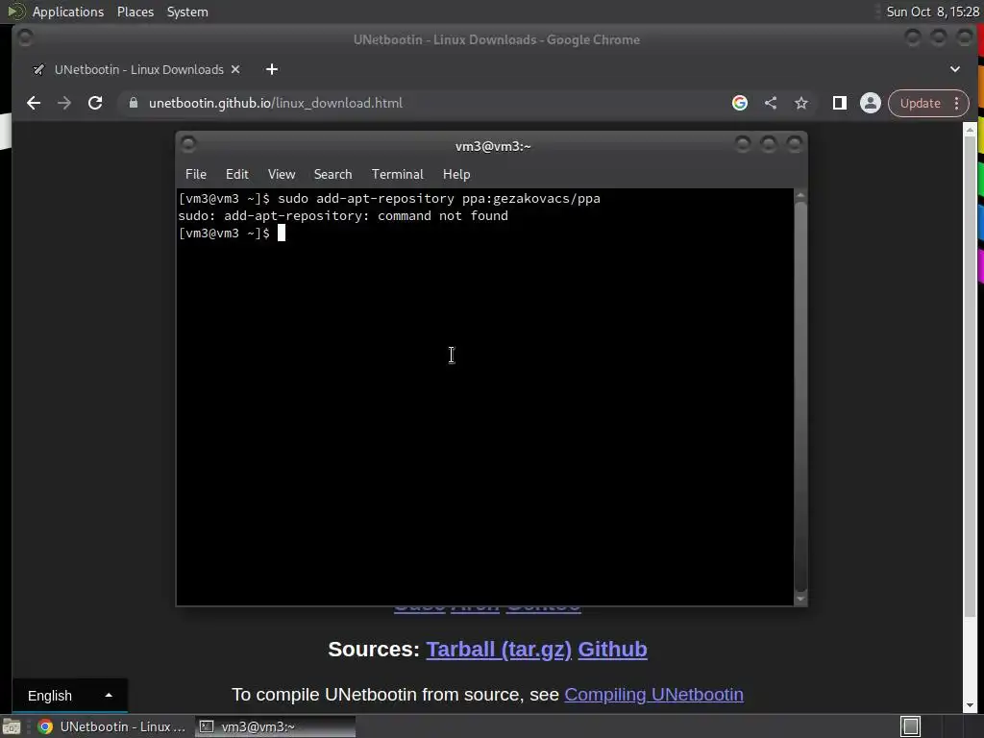Open System menu in top panel
Image resolution: width=984 pixels, height=738 pixels.
[x=187, y=12]
